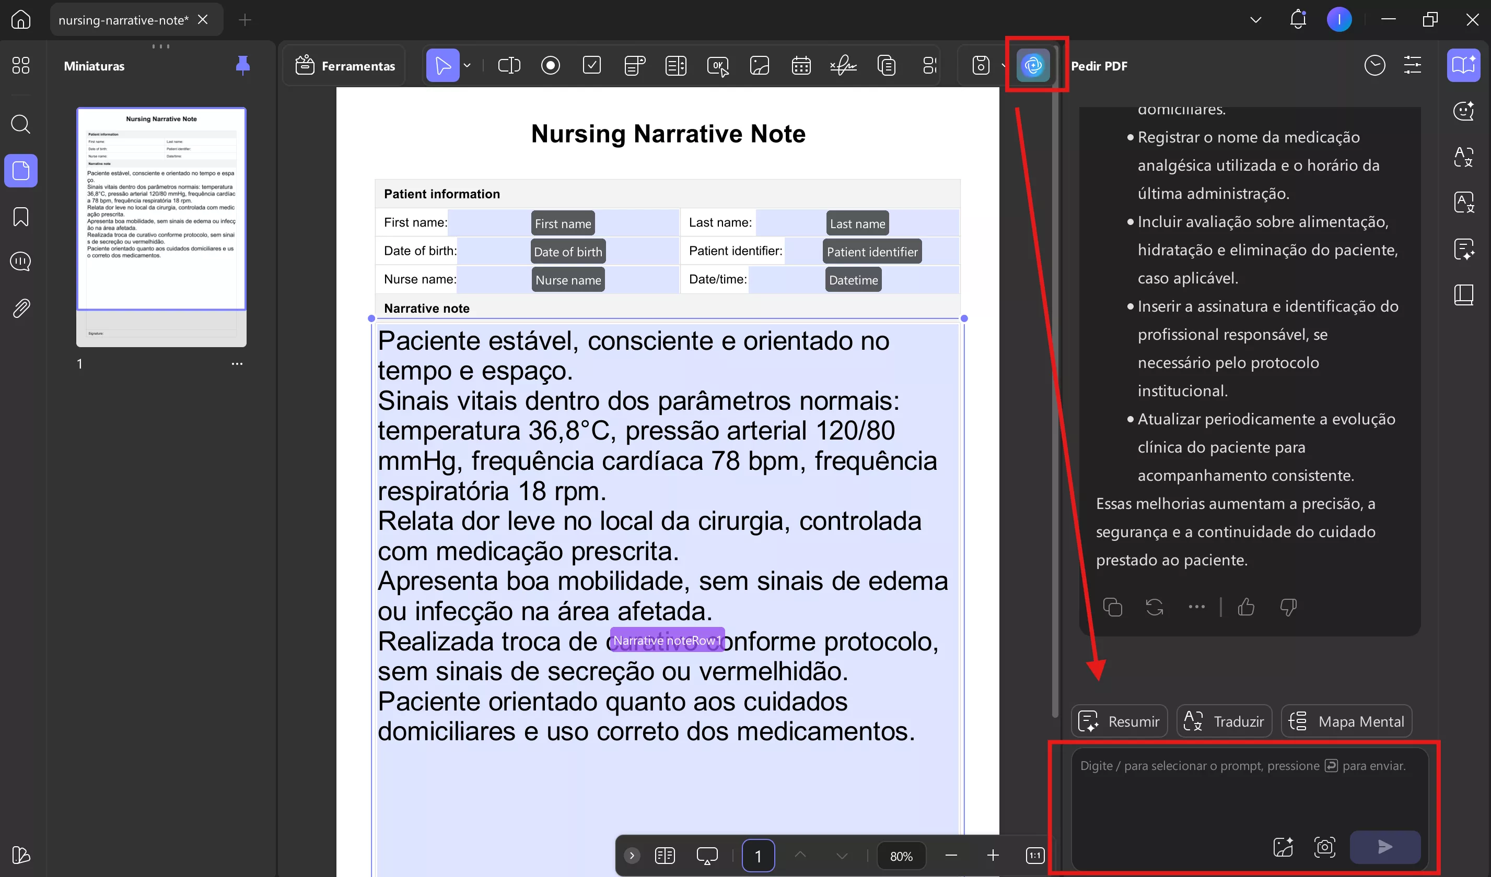Screen dimensions: 1491x877
Task: Select the page thumbnails sidebar icon
Action: click(x=21, y=171)
